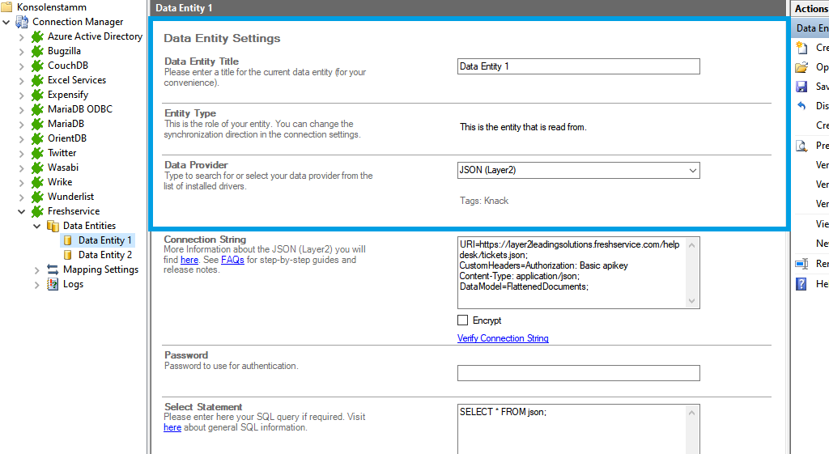Click the Connection String scrollbar up arrow
The width and height of the screenshot is (829, 454).
click(x=691, y=244)
